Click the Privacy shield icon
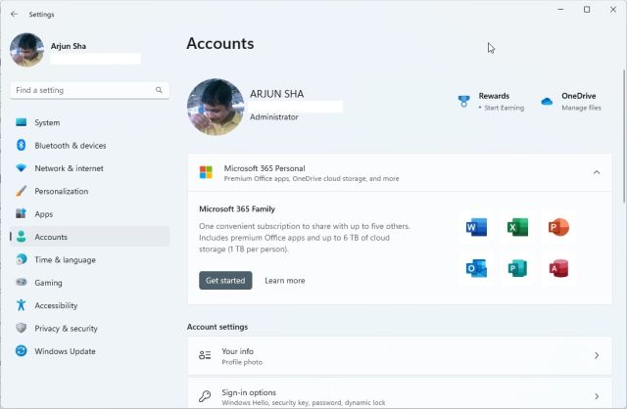Screen dimensions: 627x409 (x=22, y=328)
